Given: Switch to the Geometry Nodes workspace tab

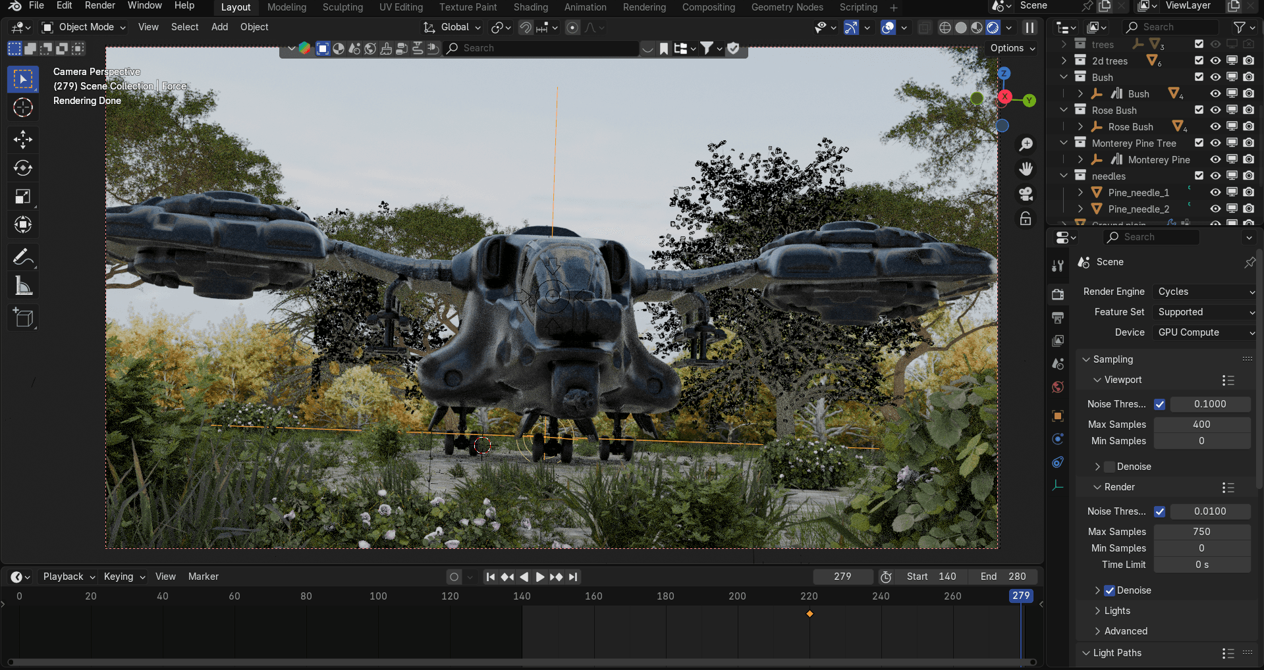Looking at the screenshot, I should 787,7.
